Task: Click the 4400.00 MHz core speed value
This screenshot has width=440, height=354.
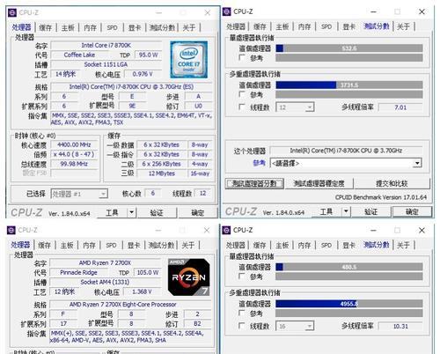Action: point(74,144)
